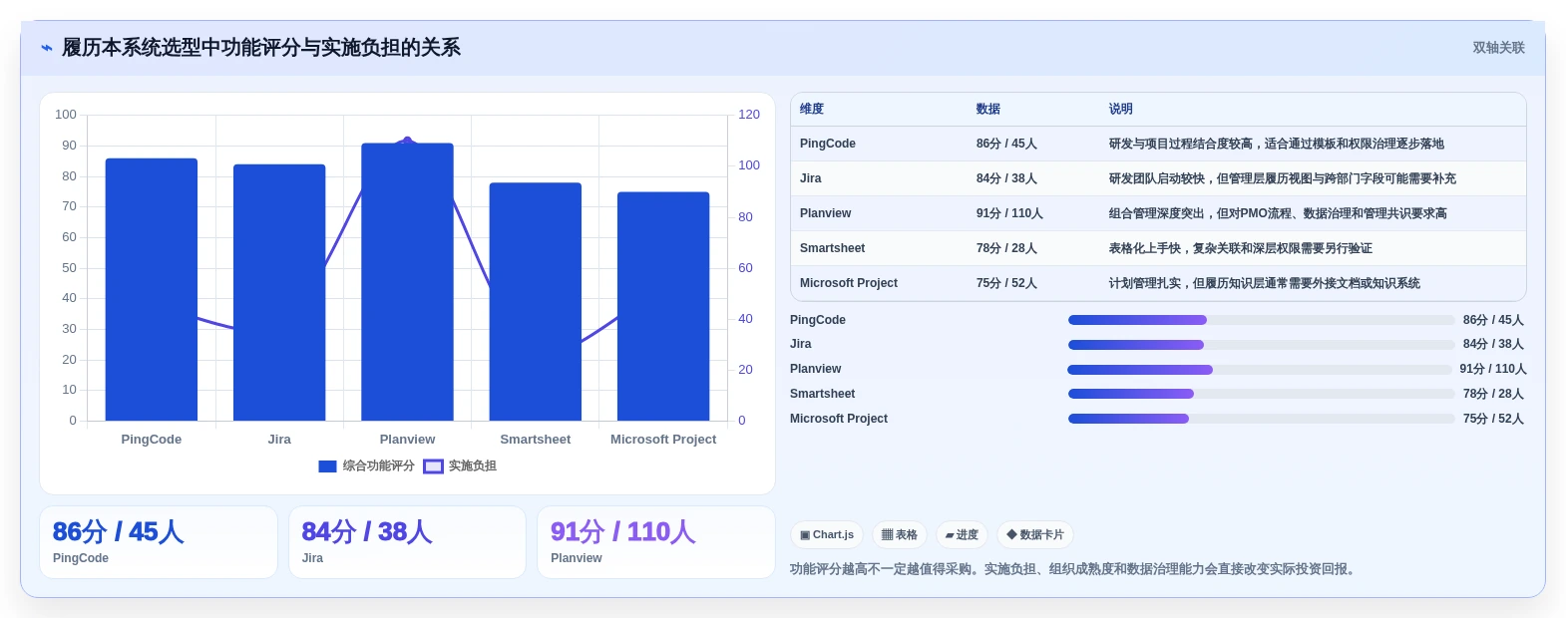The width and height of the screenshot is (1566, 618).
Task: Click the 78分 / 28人 progress value
Action: [x=1493, y=394]
